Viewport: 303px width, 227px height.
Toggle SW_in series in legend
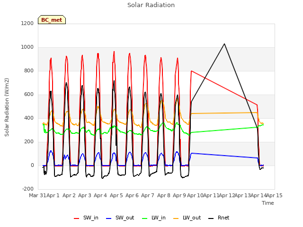click(x=86, y=218)
